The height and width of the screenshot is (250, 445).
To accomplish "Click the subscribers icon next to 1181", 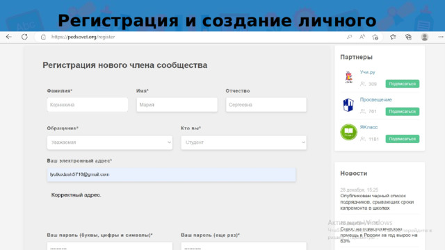I will click(363, 139).
